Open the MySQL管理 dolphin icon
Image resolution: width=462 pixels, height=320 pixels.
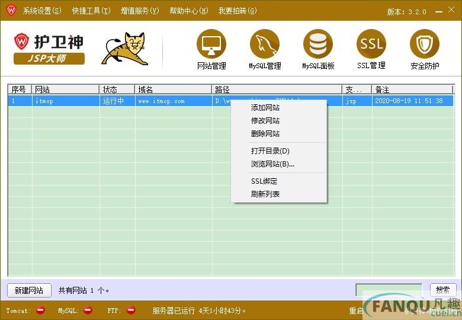pyautogui.click(x=265, y=44)
